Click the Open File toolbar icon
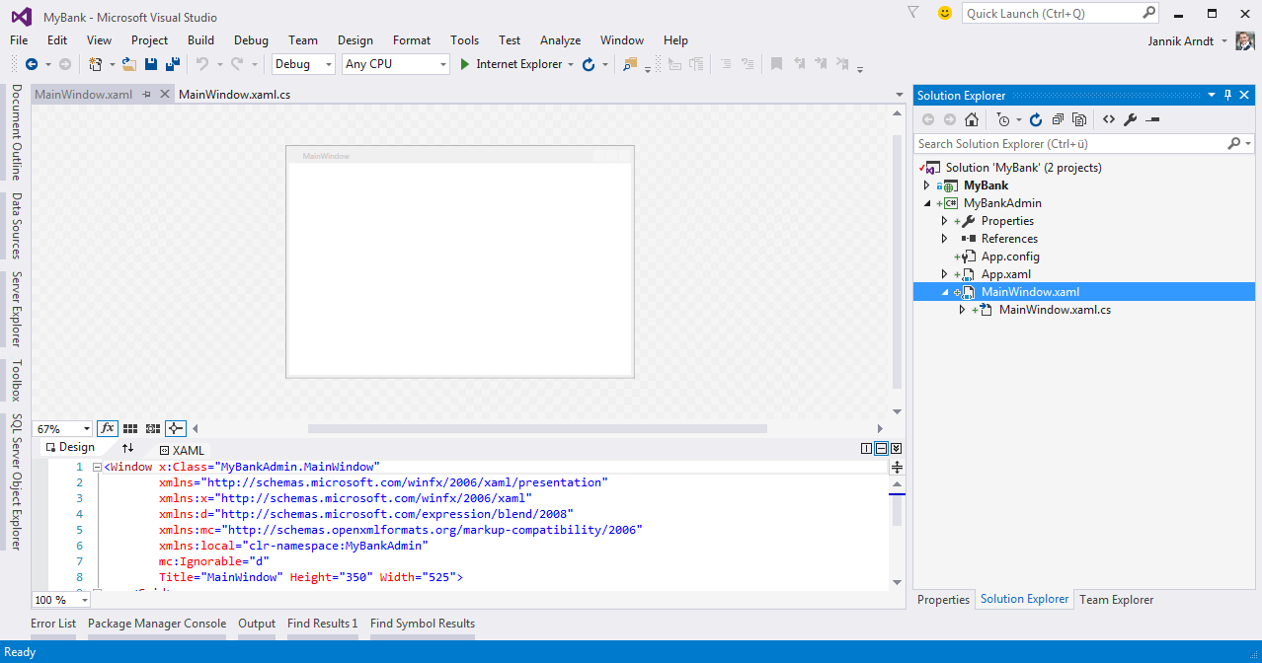 (x=129, y=64)
